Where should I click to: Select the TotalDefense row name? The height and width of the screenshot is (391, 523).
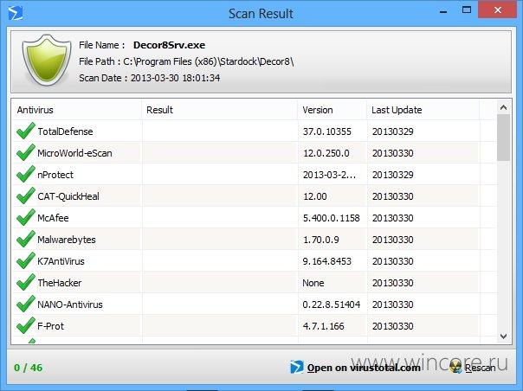tap(65, 131)
